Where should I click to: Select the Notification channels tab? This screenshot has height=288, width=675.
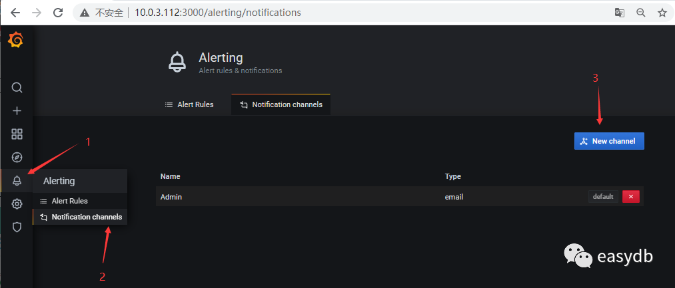[281, 104]
